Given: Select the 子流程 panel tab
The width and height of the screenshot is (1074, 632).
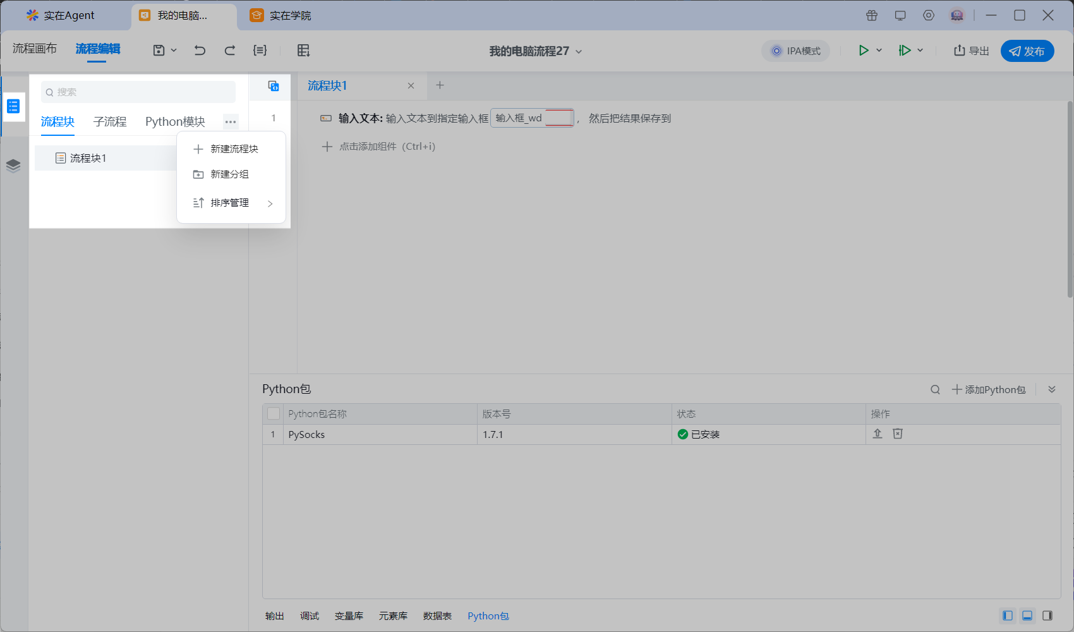Looking at the screenshot, I should [x=110, y=121].
